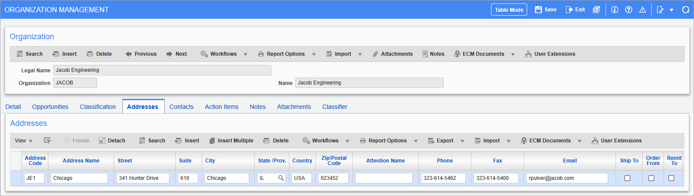694x196 pixels.
Task: Open the help question mark icon
Action: pos(628,10)
